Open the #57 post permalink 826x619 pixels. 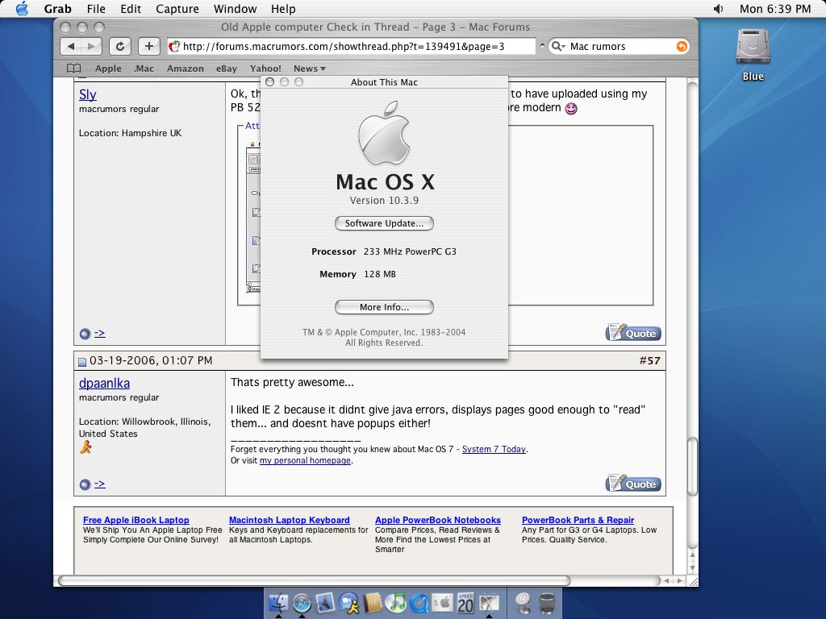pos(649,360)
